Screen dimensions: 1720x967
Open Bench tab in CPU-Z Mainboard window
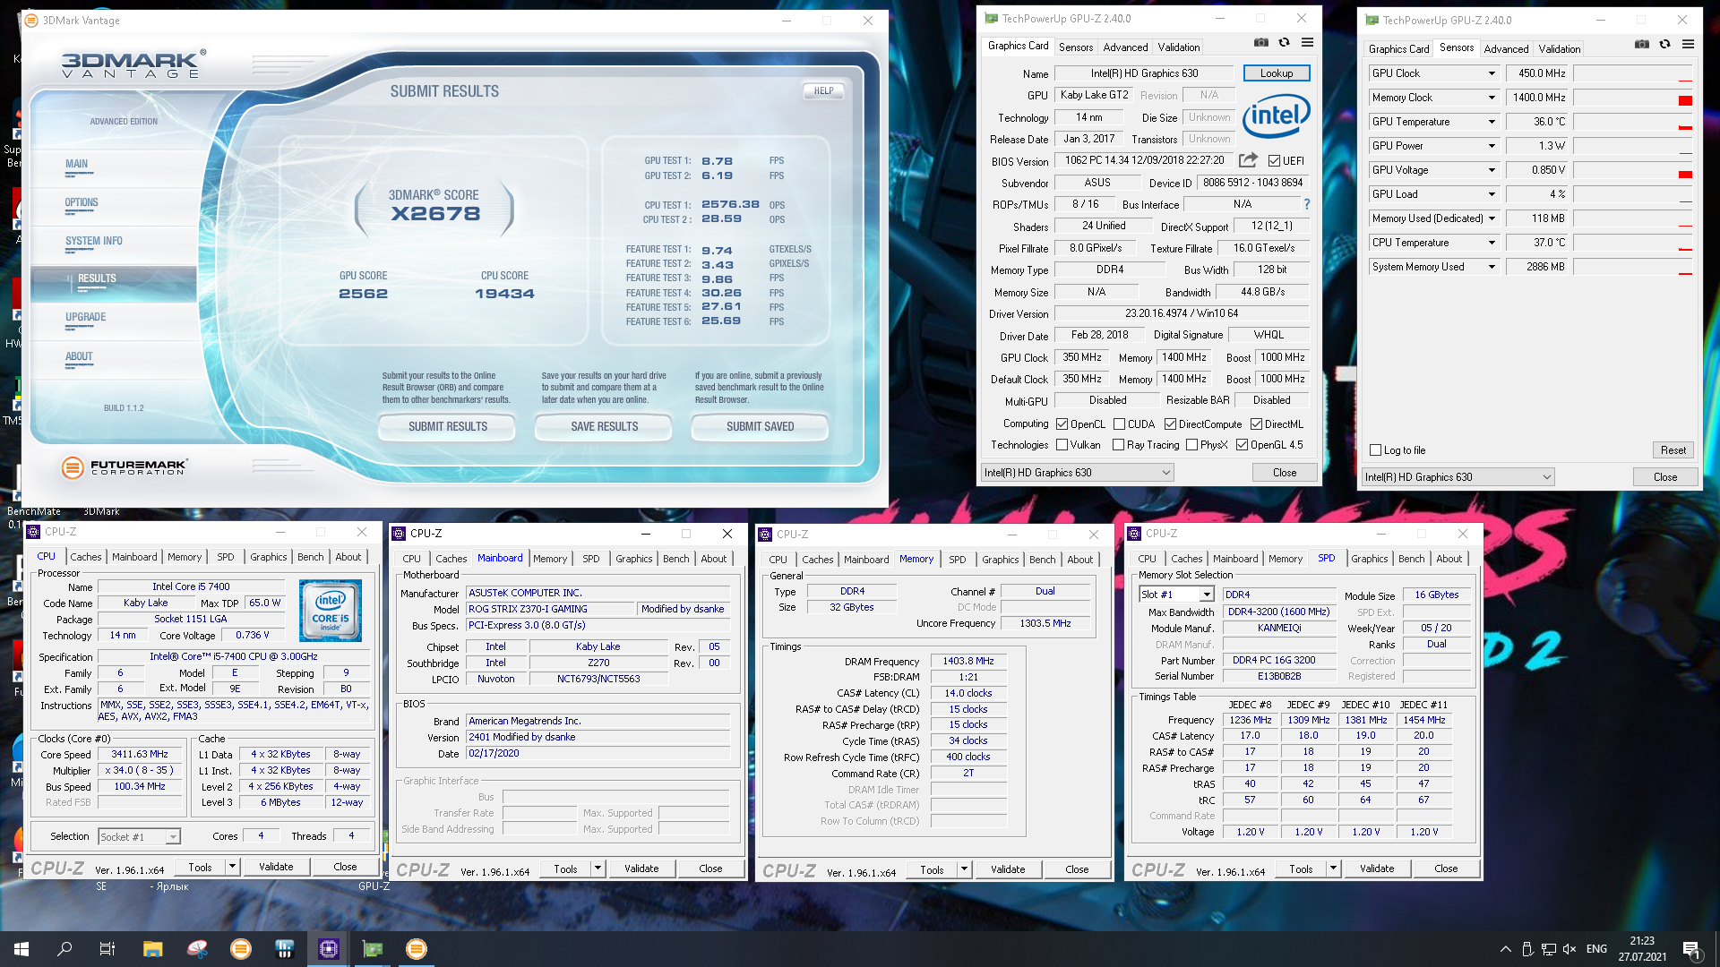[x=676, y=559]
